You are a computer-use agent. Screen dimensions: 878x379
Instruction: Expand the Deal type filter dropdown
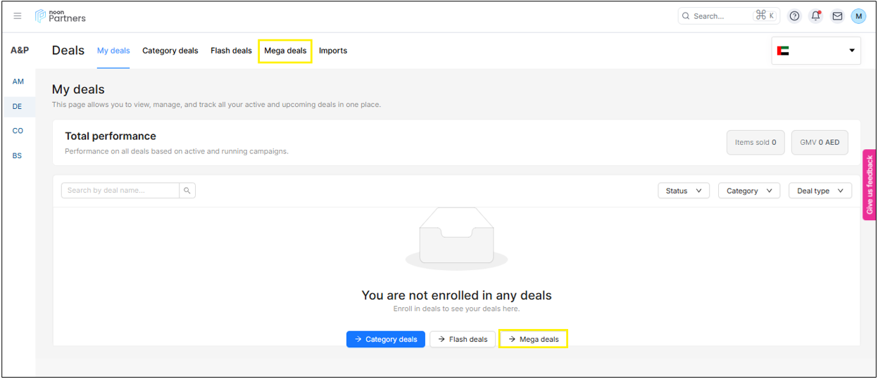820,191
